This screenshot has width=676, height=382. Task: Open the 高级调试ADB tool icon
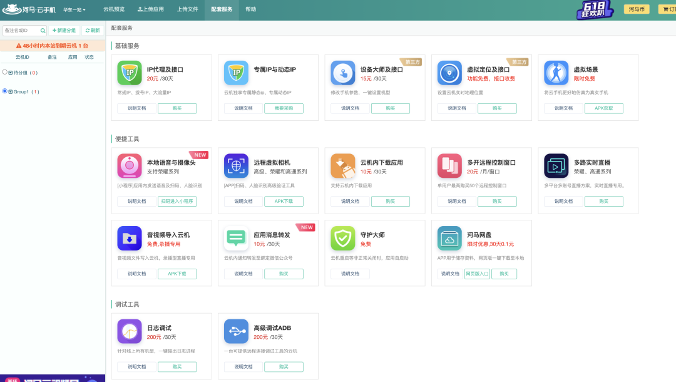[236, 331]
